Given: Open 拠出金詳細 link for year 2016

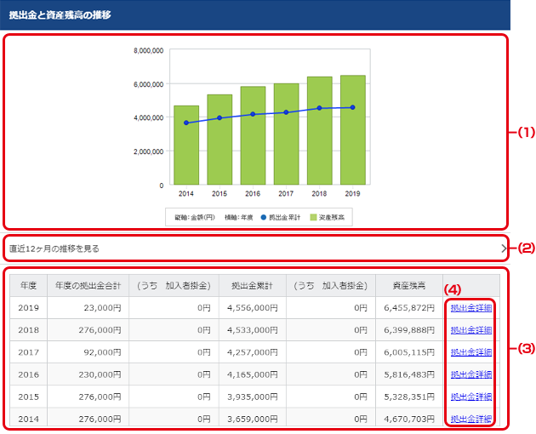Looking at the screenshot, I should pos(470,374).
